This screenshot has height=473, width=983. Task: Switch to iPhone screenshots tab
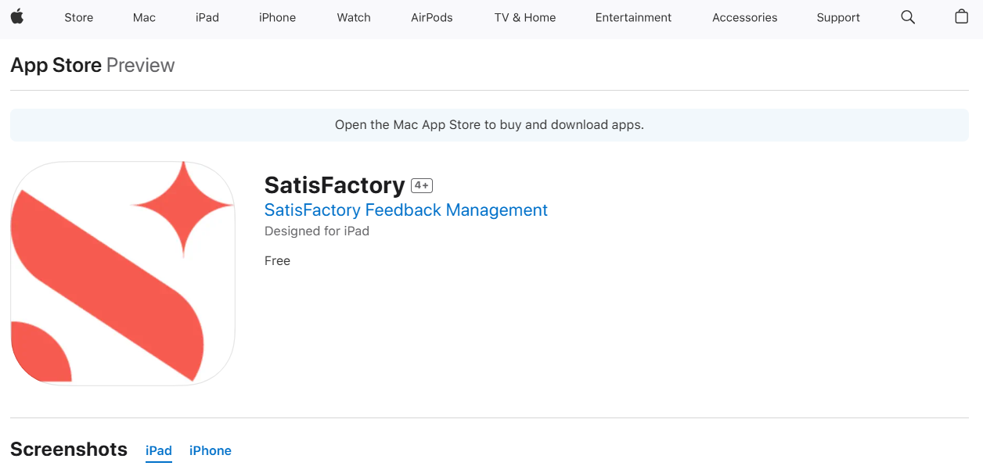pyautogui.click(x=211, y=450)
